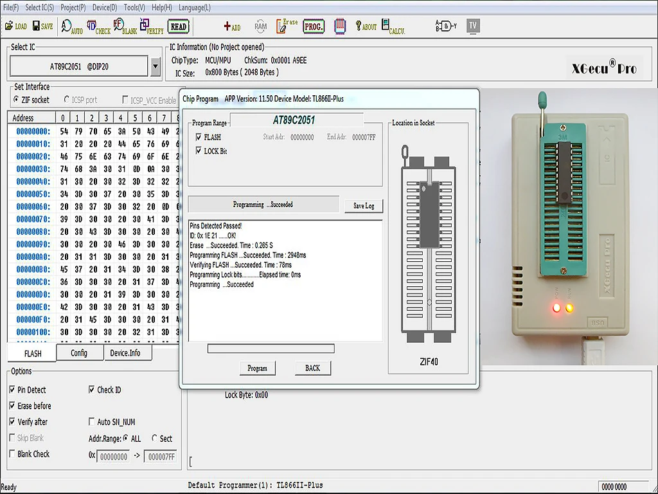Viewport: 658px width, 494px height.
Task: Click the Save Log button
Action: pos(364,206)
